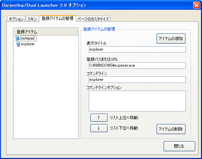This screenshot has width=202, height=159.
Task: Click the アイテムの削除 button
Action: coord(171,129)
